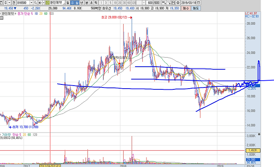Click the line chart overlay icon
The height and width of the screenshot is (167, 274).
(x=169, y=3)
